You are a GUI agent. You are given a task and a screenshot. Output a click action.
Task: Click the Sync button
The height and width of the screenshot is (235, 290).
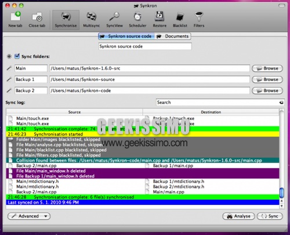coord(270,216)
